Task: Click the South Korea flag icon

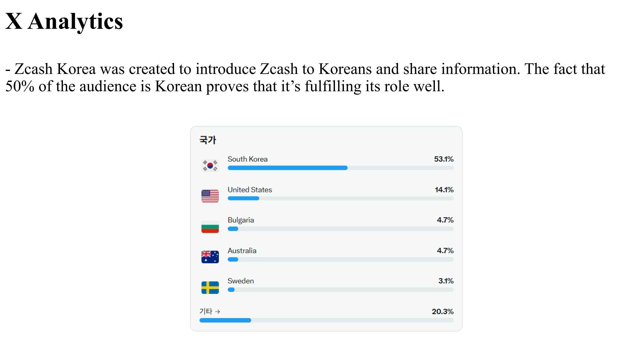Action: 210,165
